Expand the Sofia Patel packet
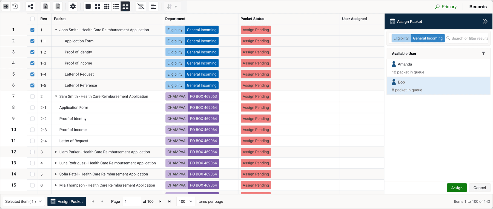The image size is (493, 209). tap(56, 174)
